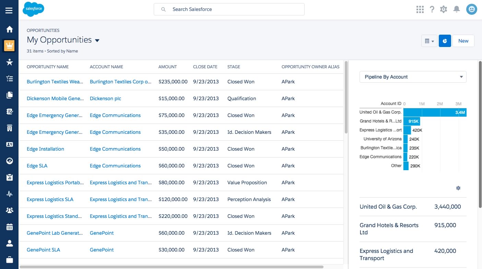Screen dimensions: 482x269
Task: Go to Home in sidebar
Action: [x=10, y=29]
